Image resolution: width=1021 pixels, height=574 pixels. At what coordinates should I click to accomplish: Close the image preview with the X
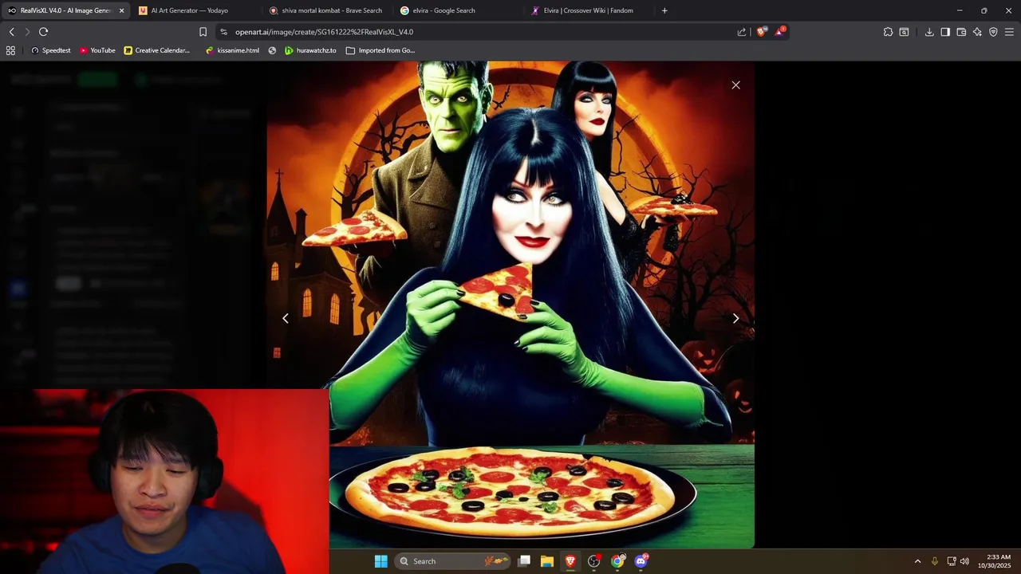(735, 85)
